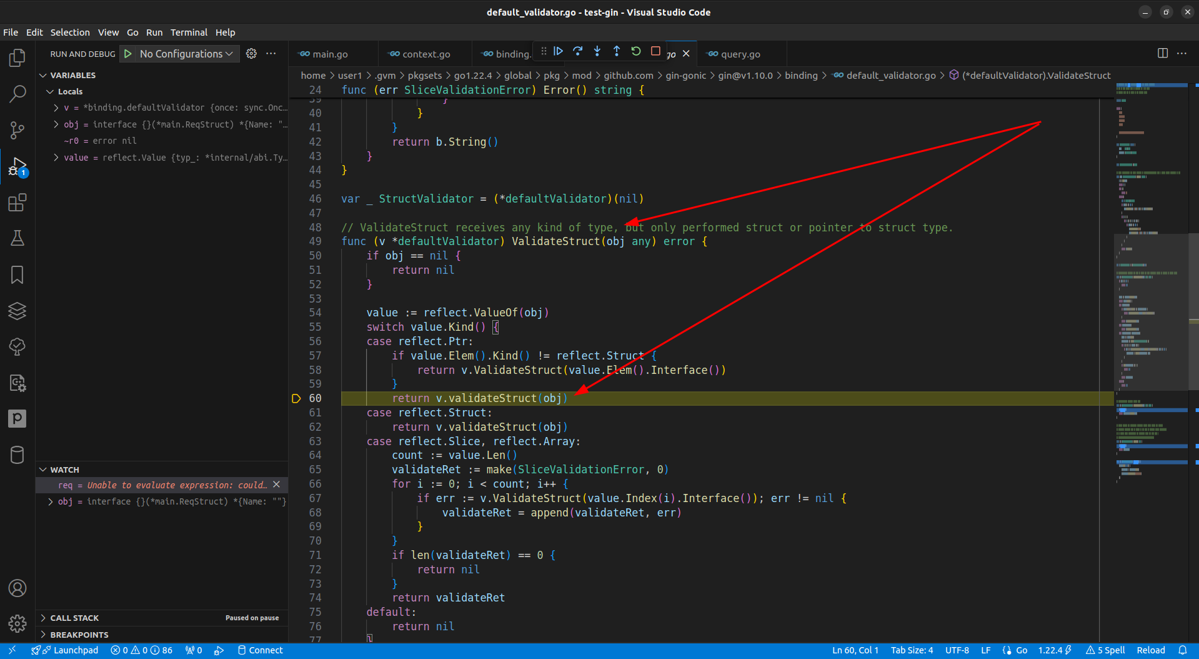This screenshot has height=659, width=1199.
Task: Continue execution in debug toolbar
Action: 559,51
